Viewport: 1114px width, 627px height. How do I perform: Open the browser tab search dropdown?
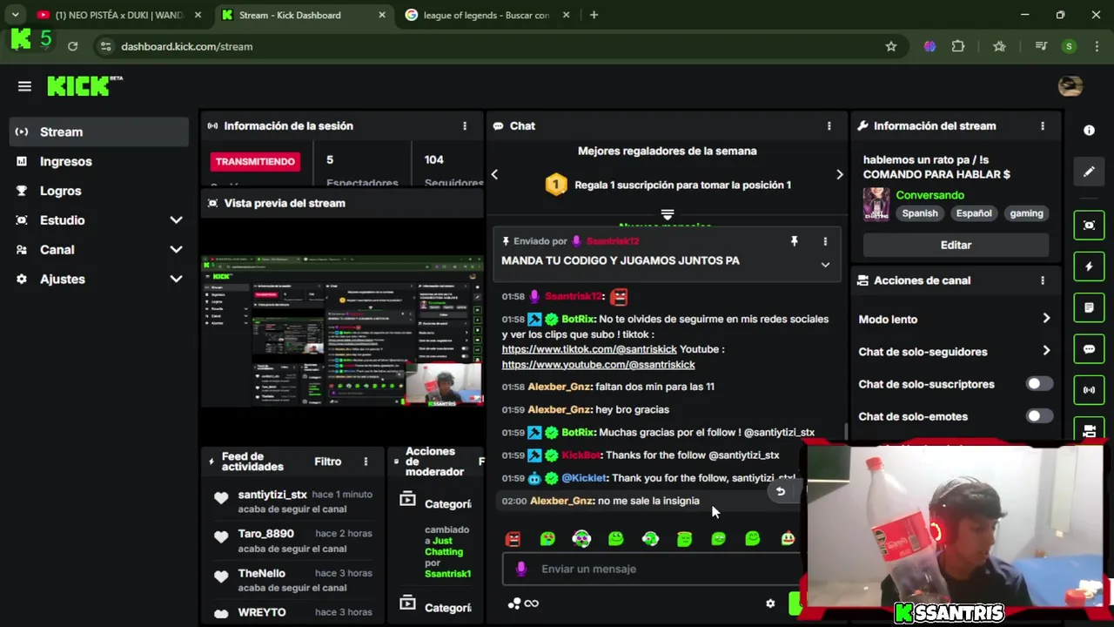[x=15, y=15]
